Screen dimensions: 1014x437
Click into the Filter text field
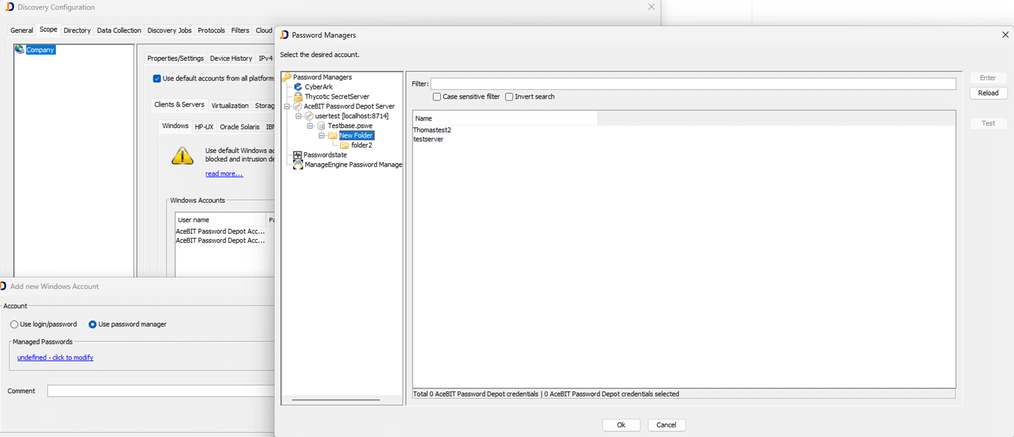(693, 84)
